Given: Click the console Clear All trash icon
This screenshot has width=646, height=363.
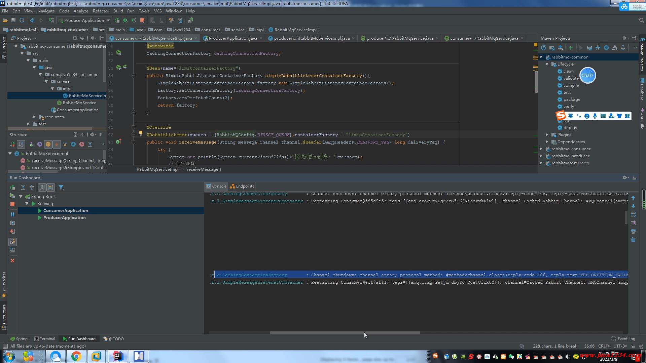Looking at the screenshot, I should pyautogui.click(x=633, y=240).
